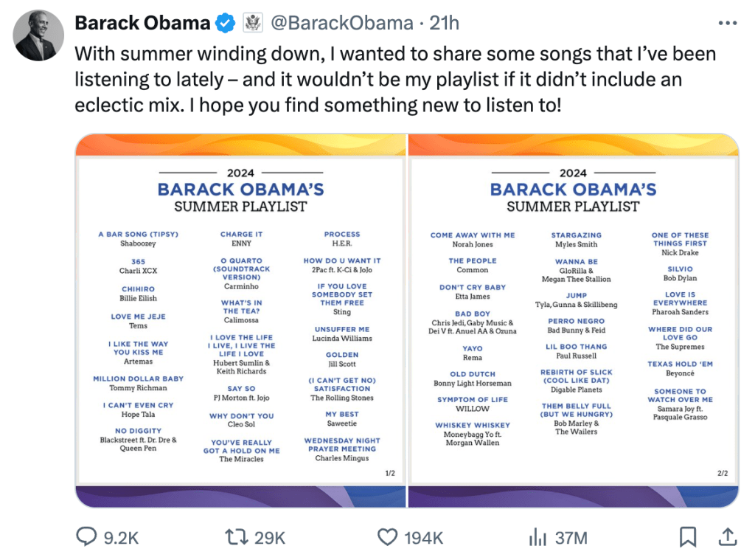
Task: Click the 29K repost count
Action: click(270, 539)
